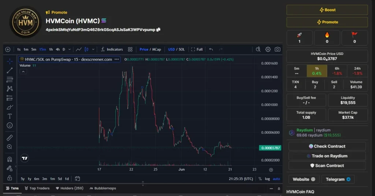The image size is (375, 196).
Task: Set chart range to 5d
Action: tap(60, 179)
